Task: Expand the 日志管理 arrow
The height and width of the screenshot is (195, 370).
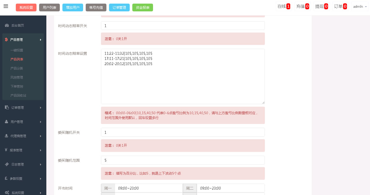Action: (41, 165)
